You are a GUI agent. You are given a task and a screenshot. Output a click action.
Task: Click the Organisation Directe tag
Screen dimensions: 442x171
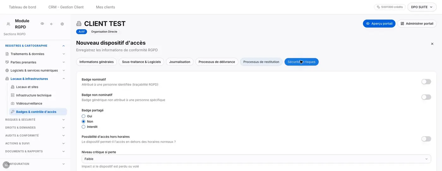pyautogui.click(x=104, y=32)
